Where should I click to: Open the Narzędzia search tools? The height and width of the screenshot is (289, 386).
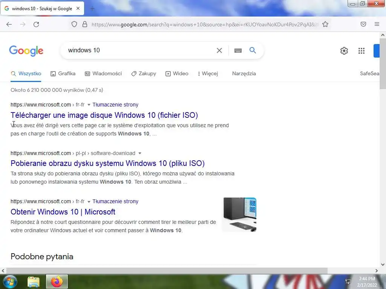(244, 73)
